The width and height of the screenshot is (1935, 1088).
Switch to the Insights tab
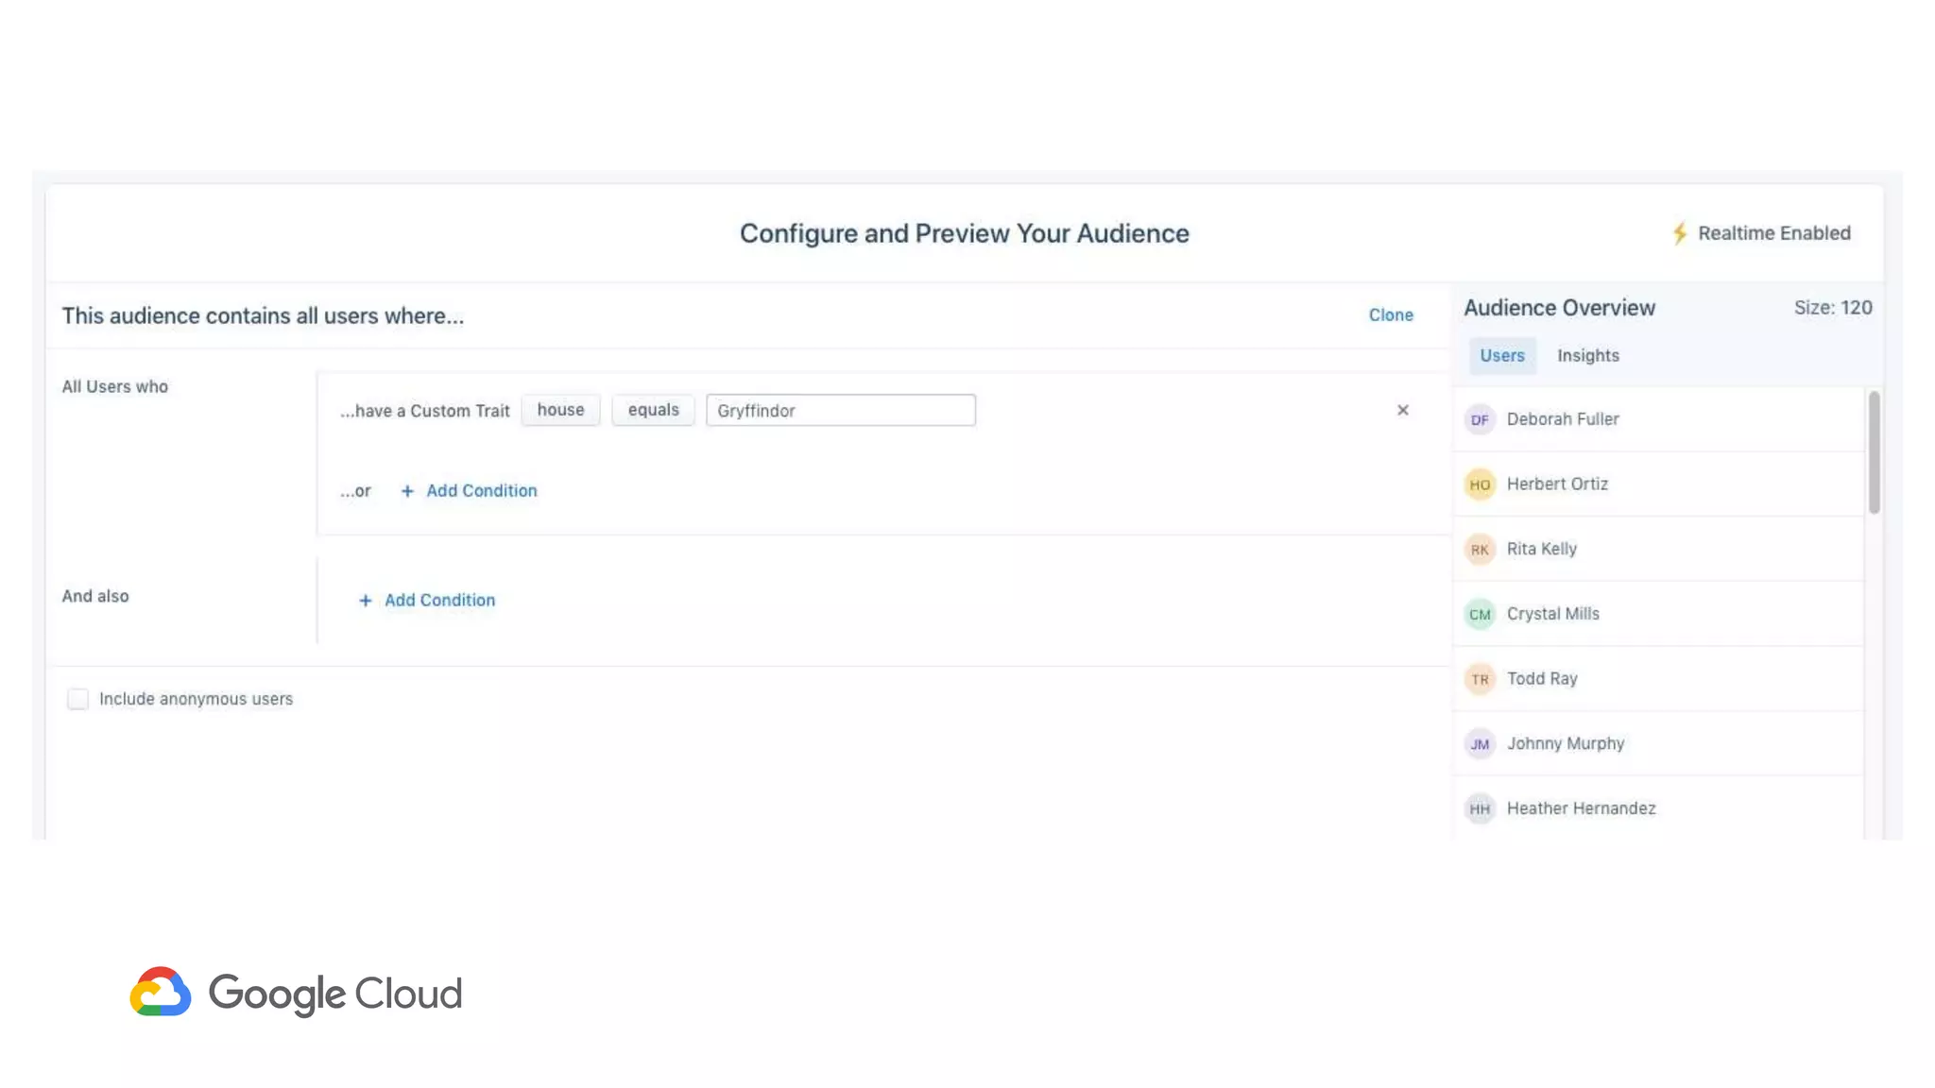tap(1587, 356)
